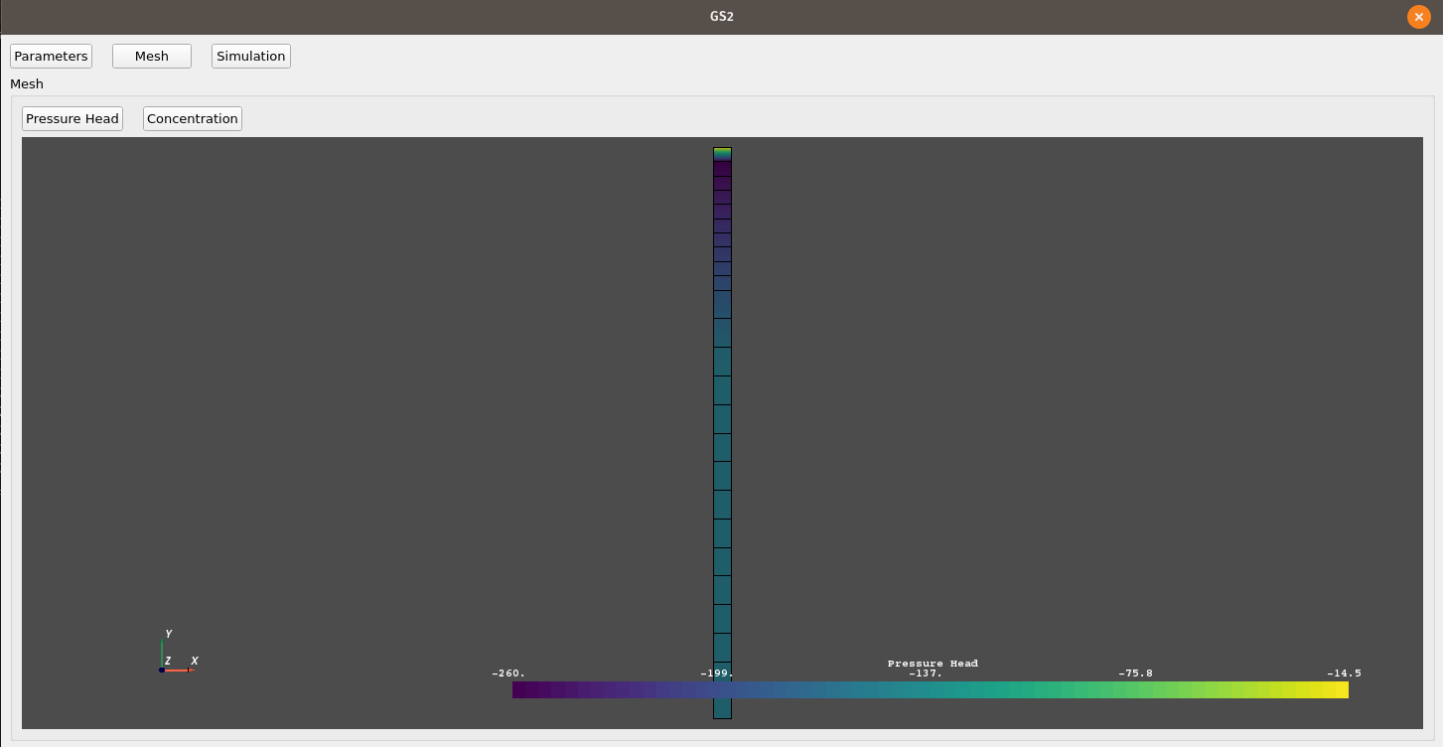
Task: Show the Pressure Head field
Action: click(72, 119)
